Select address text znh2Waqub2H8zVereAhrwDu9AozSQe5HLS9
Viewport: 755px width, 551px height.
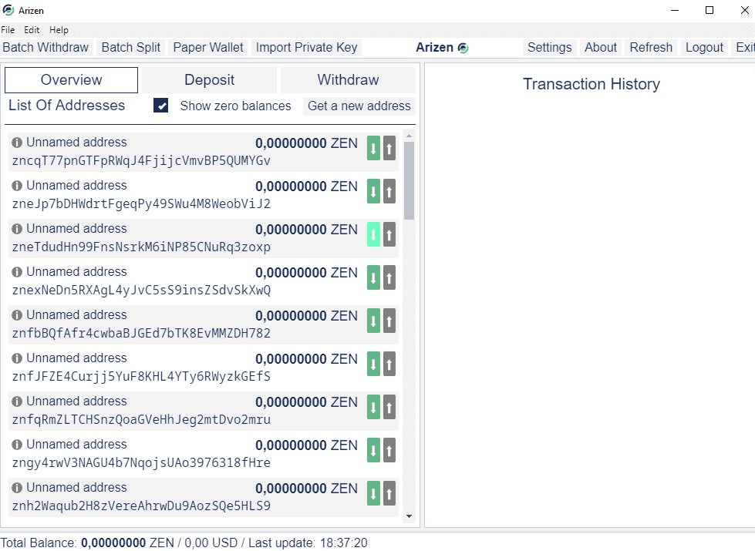tap(141, 506)
